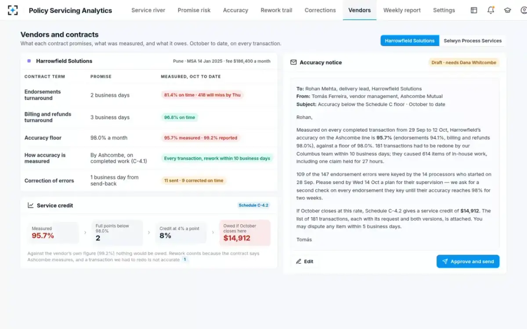This screenshot has width=527, height=329.
Task: Go to the Settings tab
Action: pos(444,10)
